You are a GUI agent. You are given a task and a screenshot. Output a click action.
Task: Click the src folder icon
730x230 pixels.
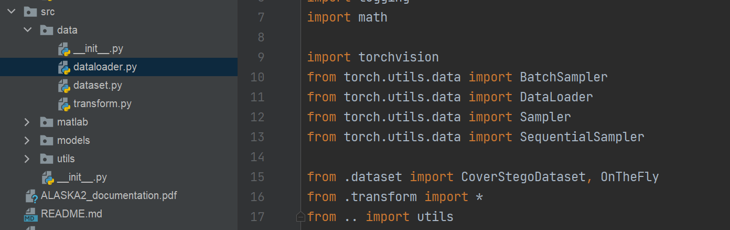tap(30, 12)
